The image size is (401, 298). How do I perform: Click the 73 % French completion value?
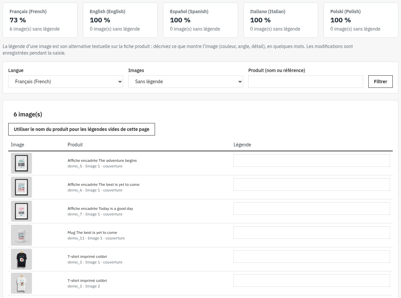[x=18, y=20]
